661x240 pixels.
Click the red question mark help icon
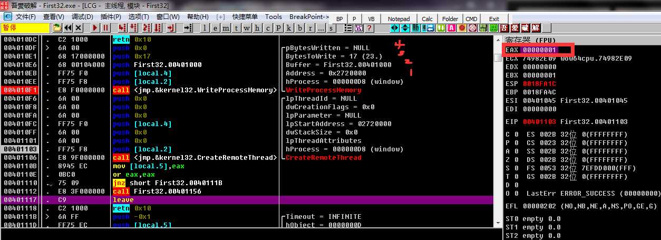(369, 28)
